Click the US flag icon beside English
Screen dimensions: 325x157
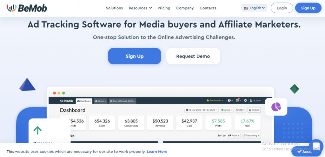pos(246,8)
